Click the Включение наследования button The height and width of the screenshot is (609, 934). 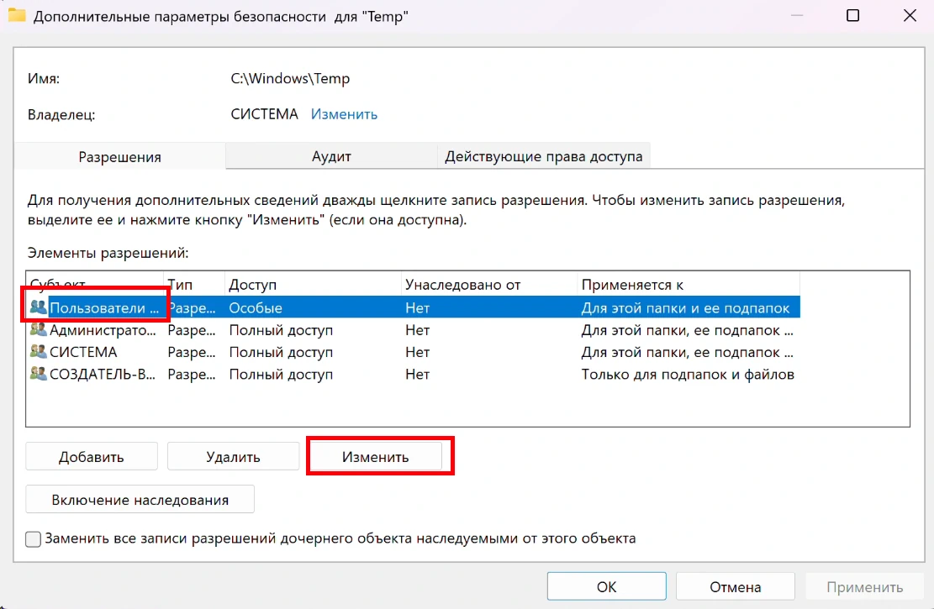[x=140, y=500]
